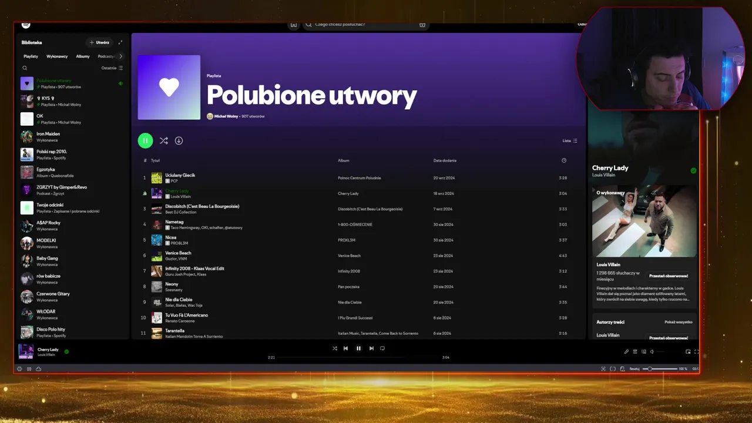Image resolution: width=752 pixels, height=423 pixels.
Task: Select the track Venice Beach
Action: tap(358, 256)
